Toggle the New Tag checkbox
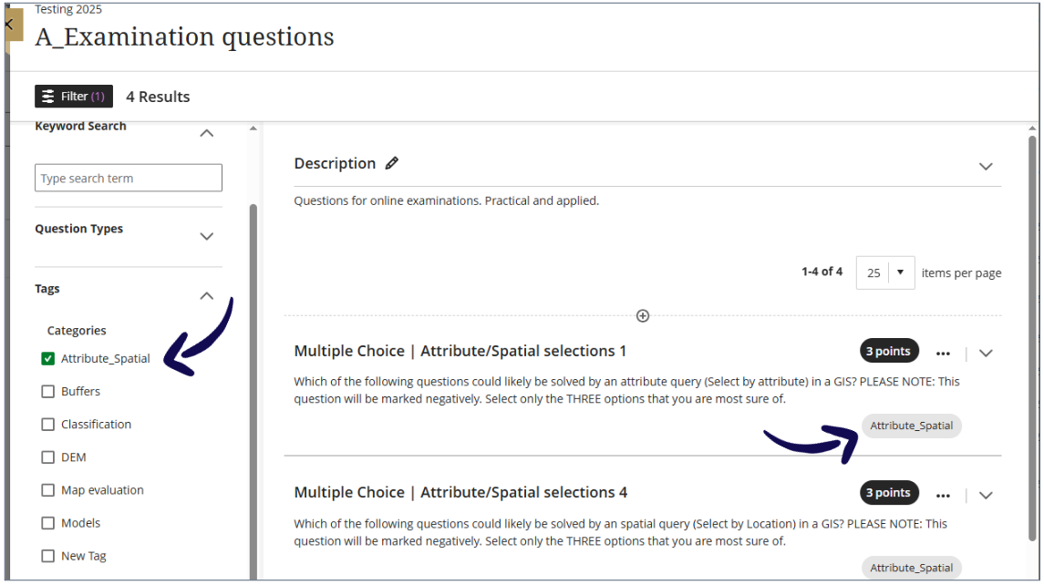 coord(48,555)
